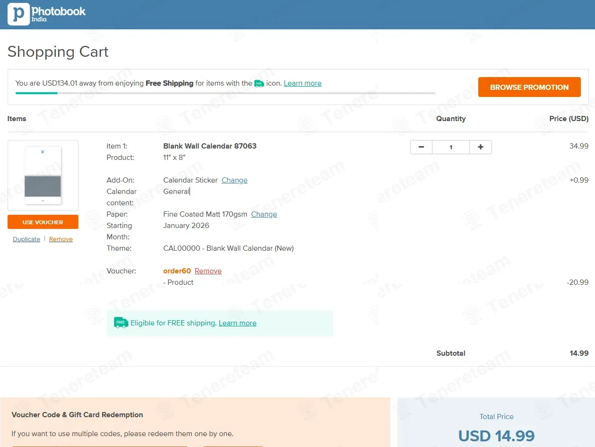The image size is (595, 447).
Task: Click the 34.99 item price
Action: tap(579, 146)
